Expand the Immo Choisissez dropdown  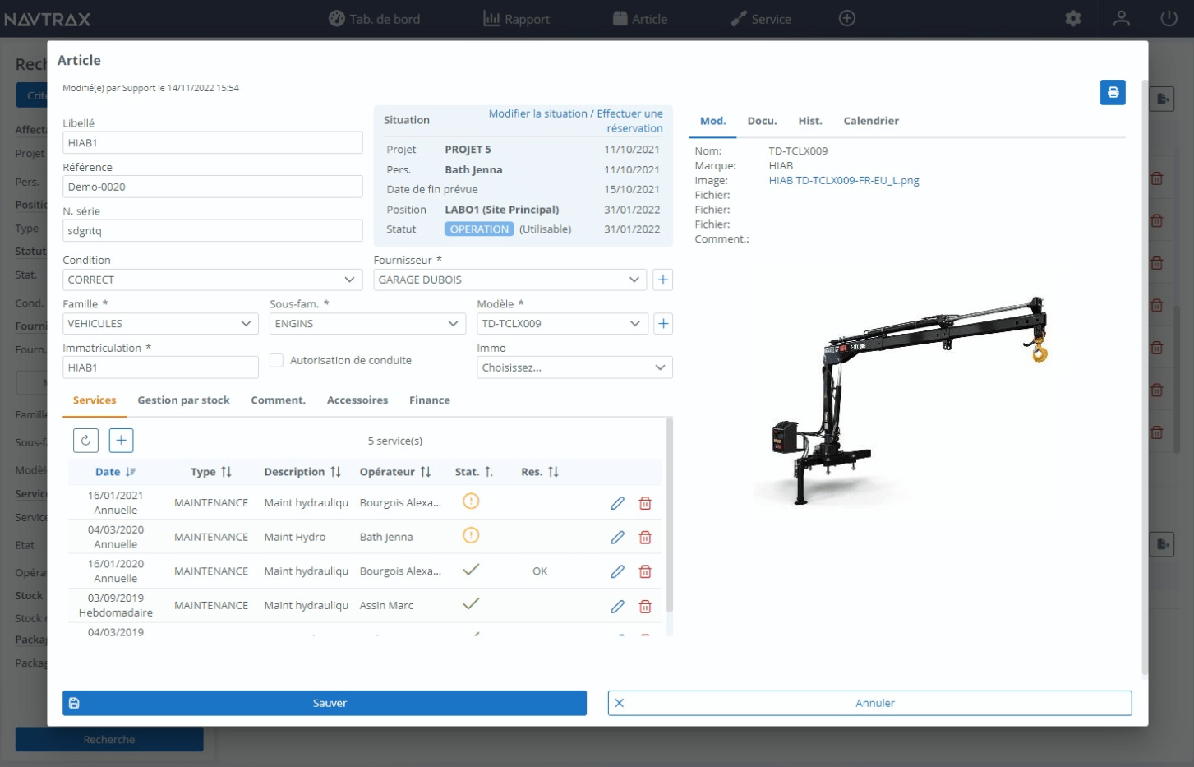click(574, 367)
